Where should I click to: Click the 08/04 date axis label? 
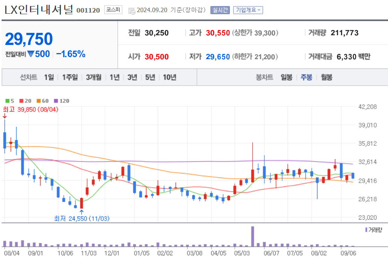pyautogui.click(x=12, y=253)
